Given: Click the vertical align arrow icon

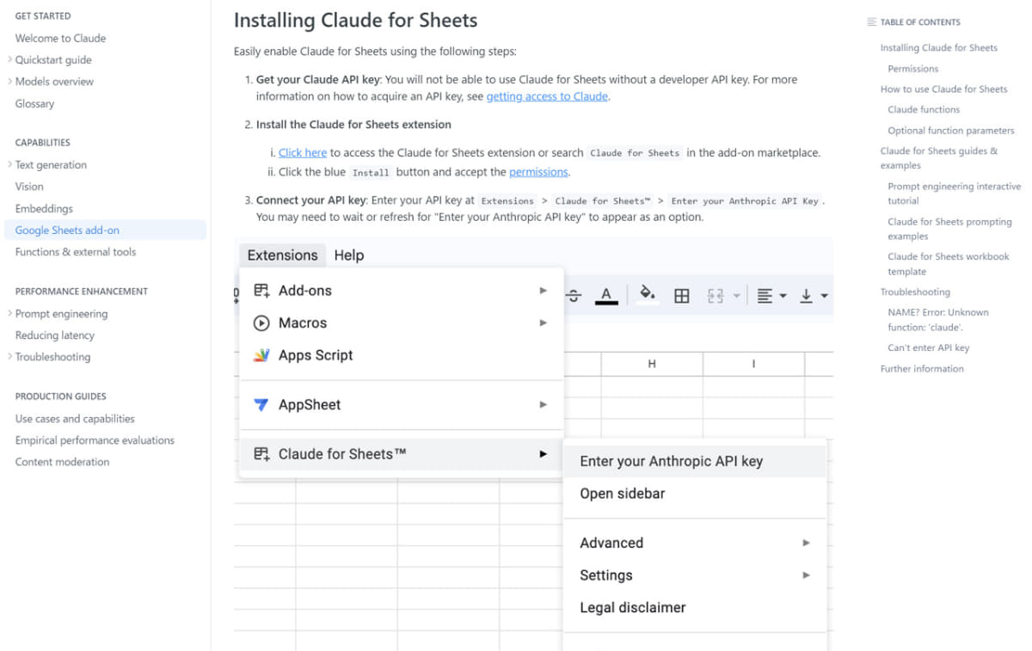Looking at the screenshot, I should click(x=806, y=296).
